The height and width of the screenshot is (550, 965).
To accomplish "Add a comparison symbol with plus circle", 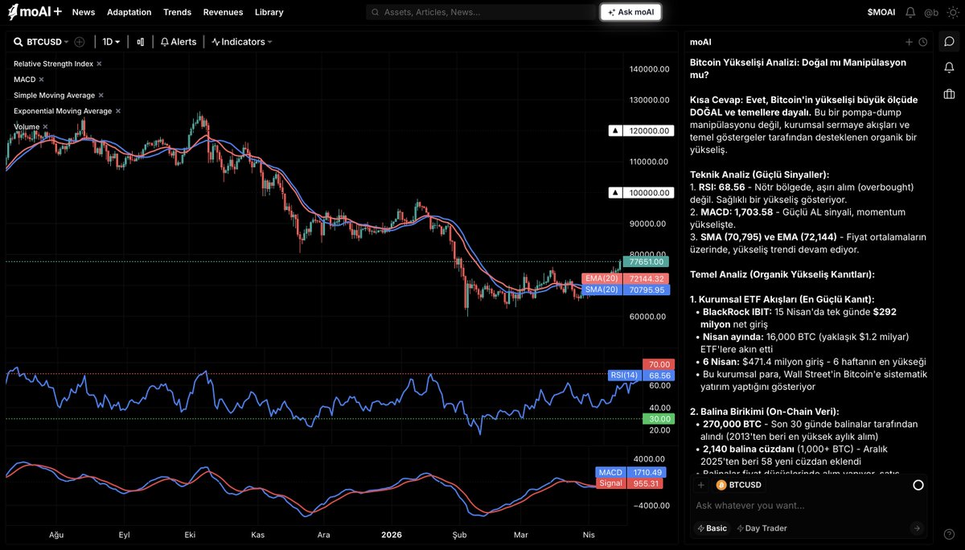I will [x=80, y=42].
